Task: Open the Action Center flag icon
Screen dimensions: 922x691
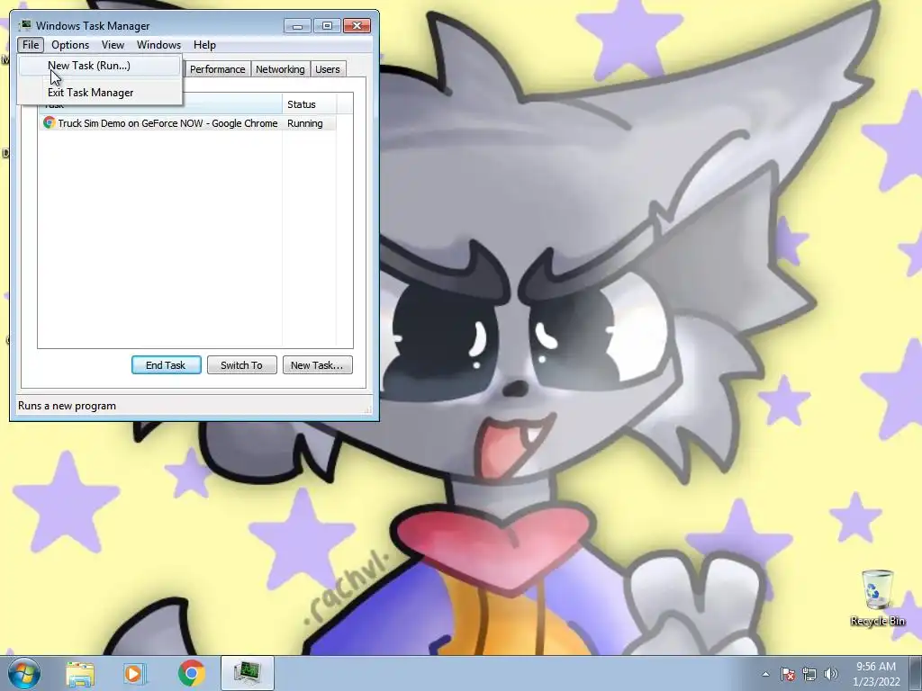Action: [x=788, y=674]
